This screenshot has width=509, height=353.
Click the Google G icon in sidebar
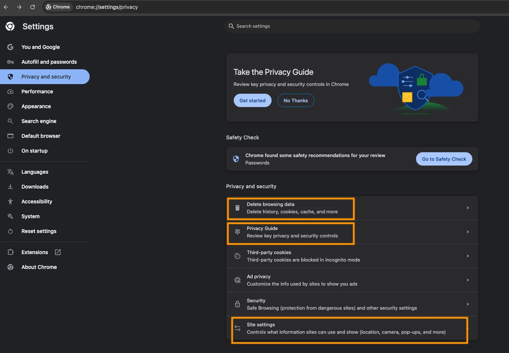pos(10,47)
